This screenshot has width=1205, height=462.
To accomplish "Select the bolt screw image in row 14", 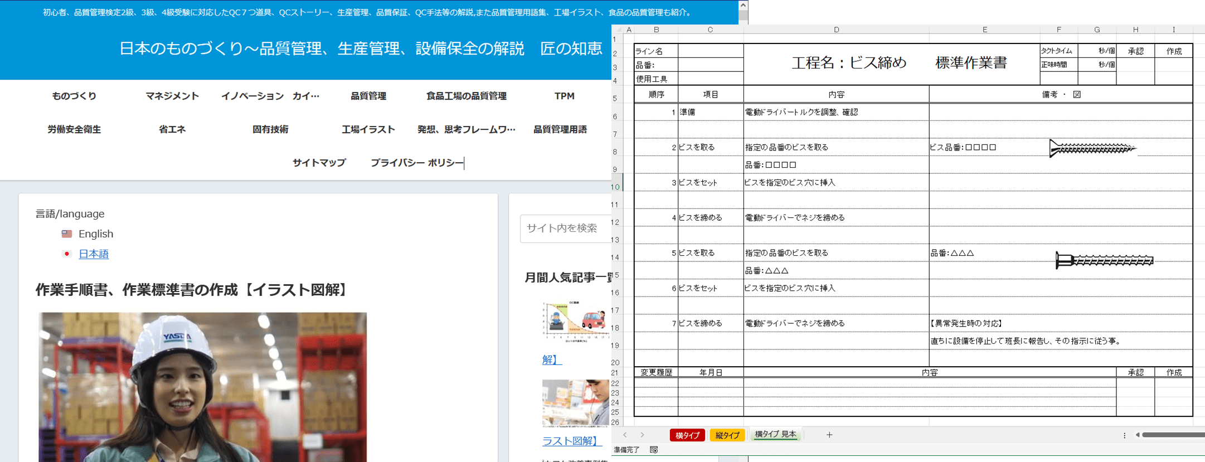I will pos(1104,260).
